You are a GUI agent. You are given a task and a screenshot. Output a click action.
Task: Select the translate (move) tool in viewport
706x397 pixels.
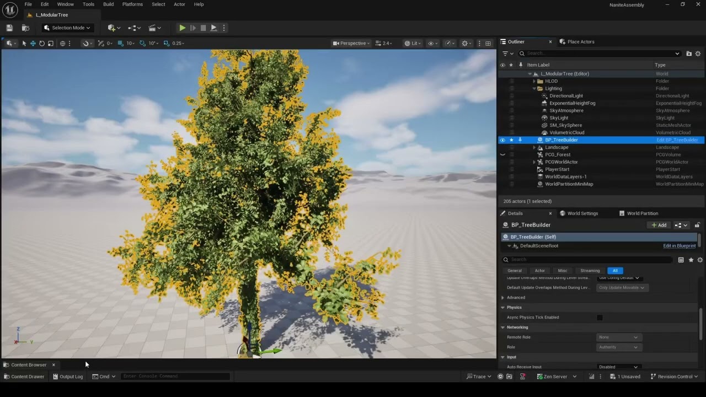[x=33, y=43]
